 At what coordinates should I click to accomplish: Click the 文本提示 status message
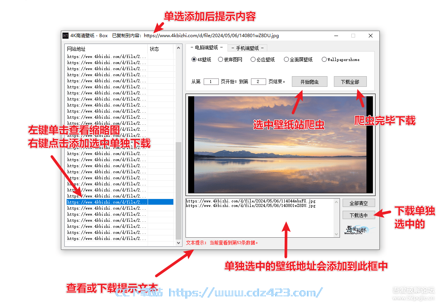tap(222, 243)
